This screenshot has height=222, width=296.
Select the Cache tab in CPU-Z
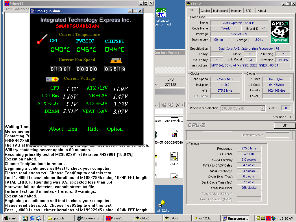[205, 11]
